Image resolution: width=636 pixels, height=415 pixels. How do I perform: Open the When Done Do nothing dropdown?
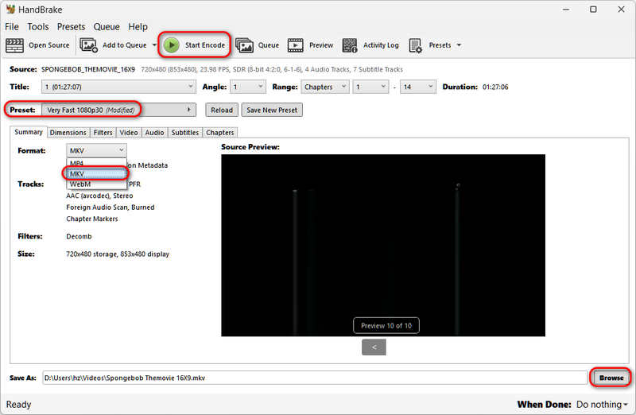(x=602, y=405)
